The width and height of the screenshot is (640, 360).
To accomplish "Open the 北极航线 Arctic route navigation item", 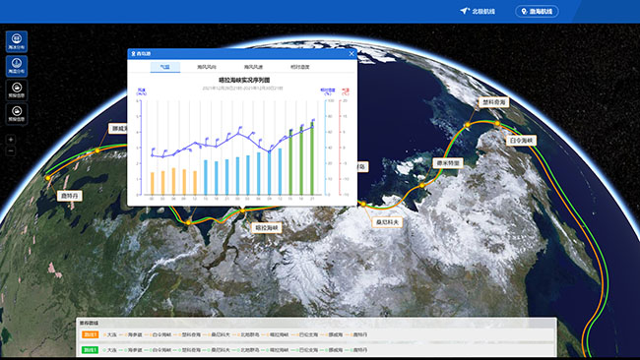I will pos(478,12).
